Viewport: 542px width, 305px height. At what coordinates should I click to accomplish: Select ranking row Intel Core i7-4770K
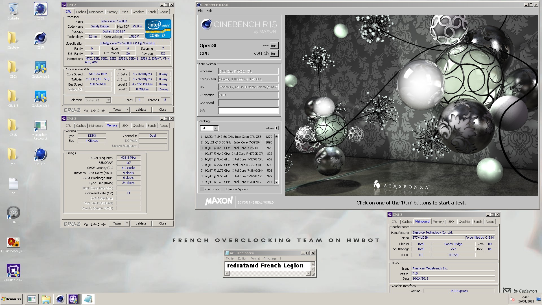[236, 154]
